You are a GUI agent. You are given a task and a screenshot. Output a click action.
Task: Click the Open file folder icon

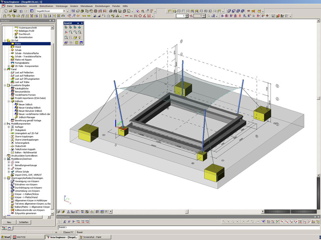tap(11, 11)
